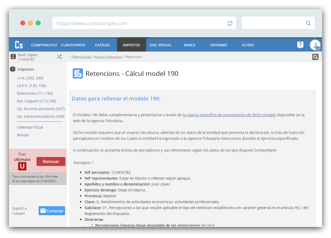
Task: Click the 'NIF perceptor: 12345678Z' line
Action: 108,172
